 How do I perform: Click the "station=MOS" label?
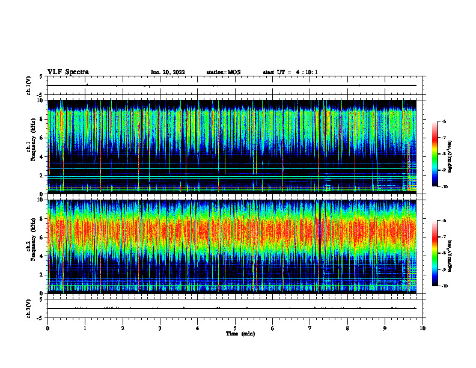click(224, 72)
